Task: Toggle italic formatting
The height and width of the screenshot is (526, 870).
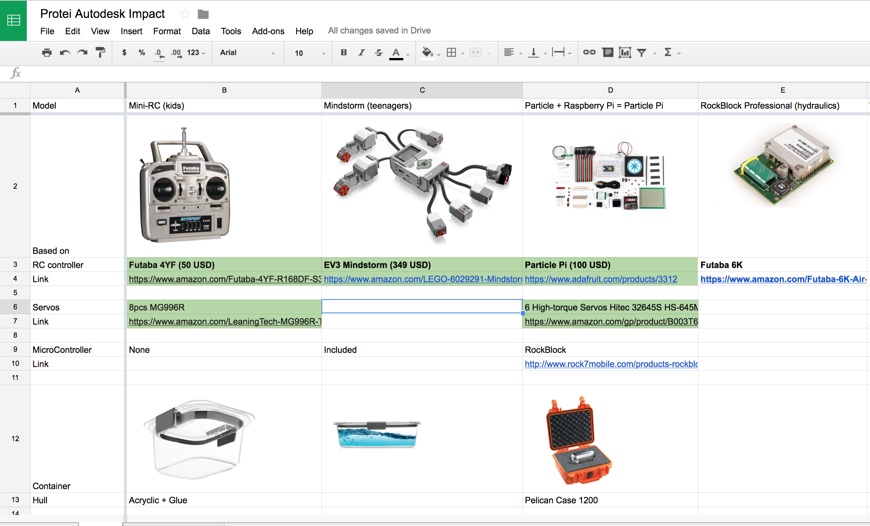Action: coord(361,52)
